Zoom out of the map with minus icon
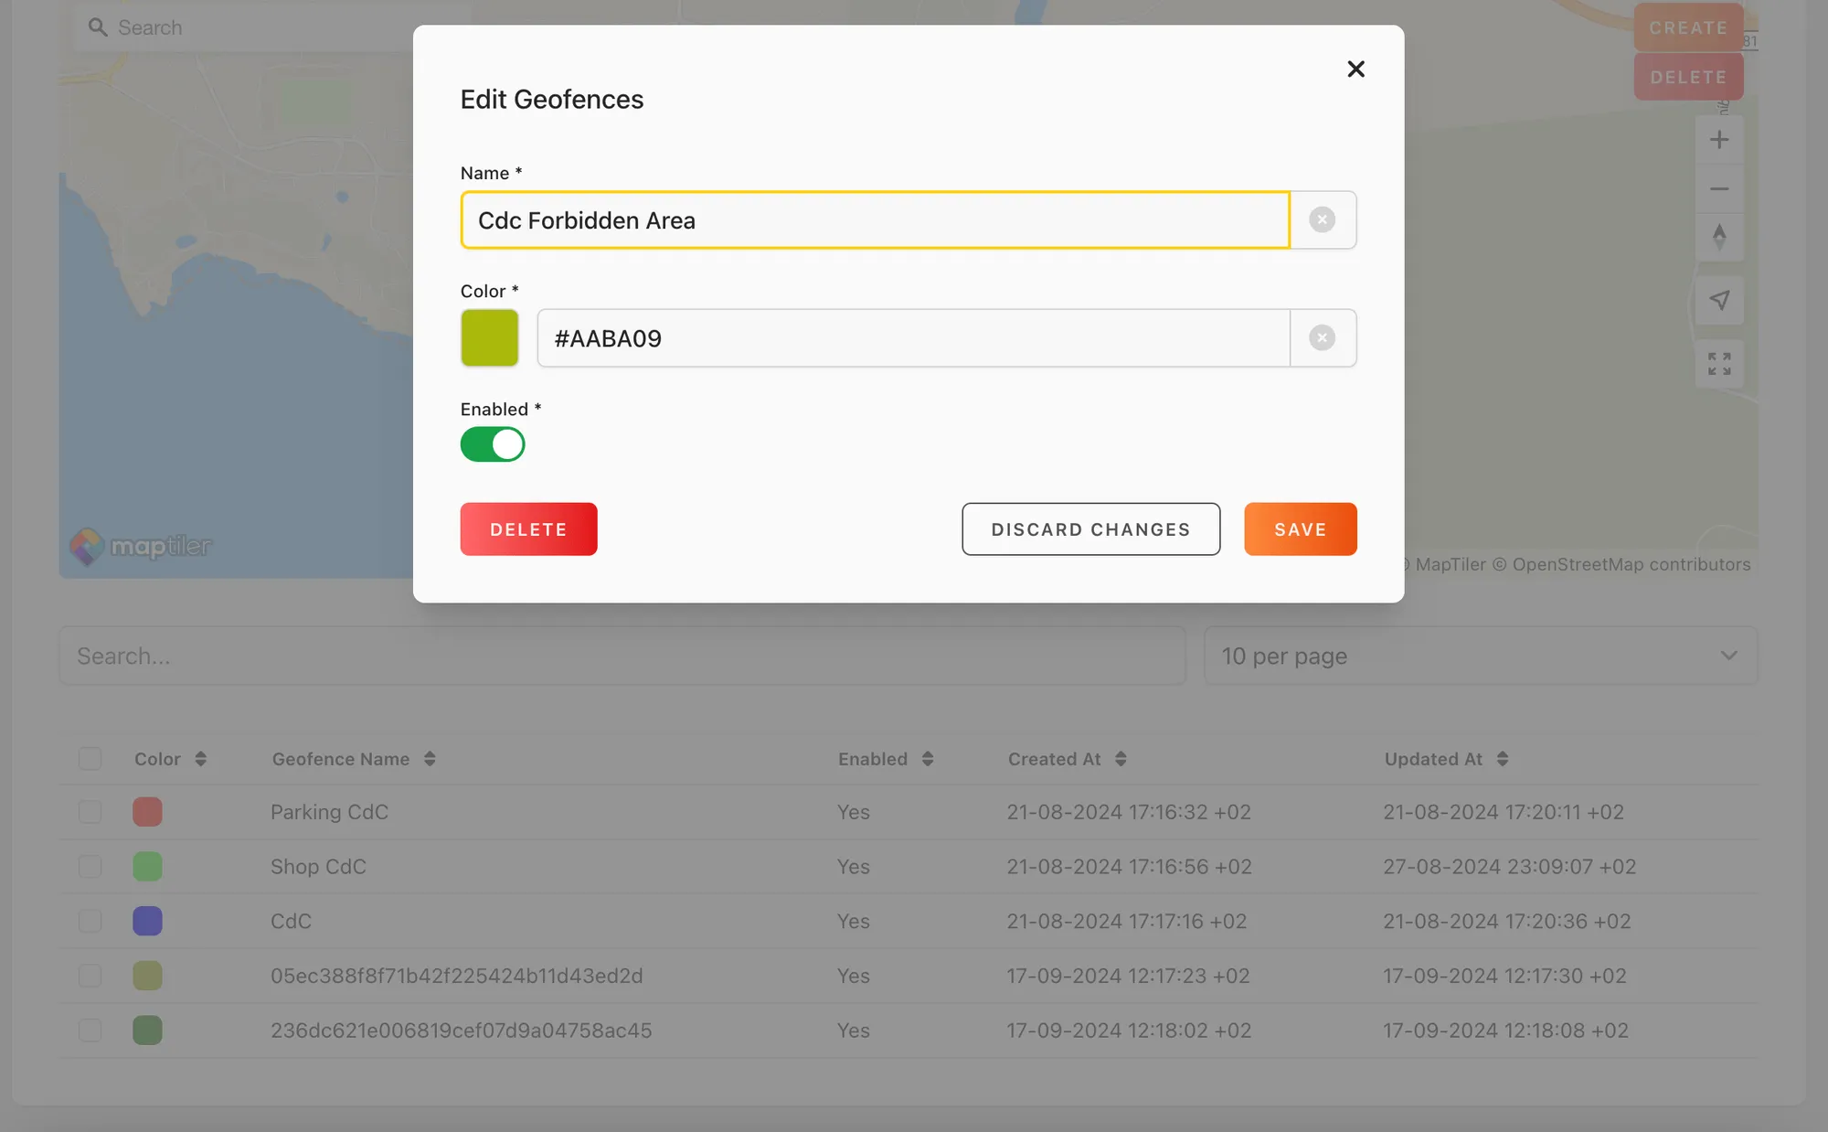The height and width of the screenshot is (1132, 1828). (1719, 188)
